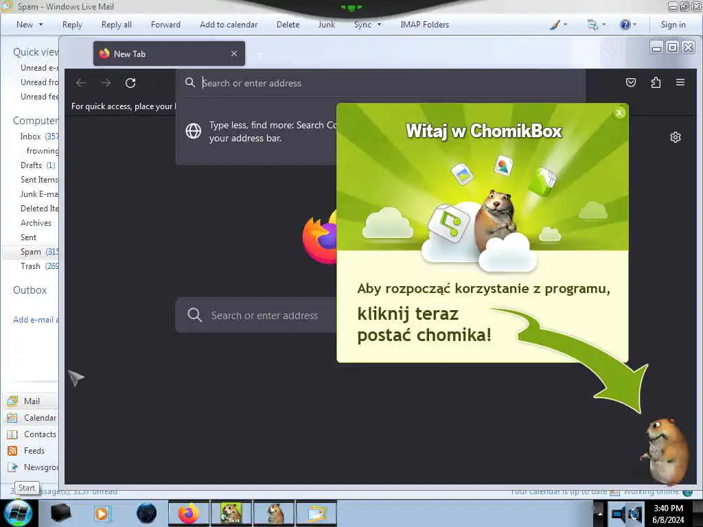
Task: Click Firefox icon in taskbar
Action: 188,513
